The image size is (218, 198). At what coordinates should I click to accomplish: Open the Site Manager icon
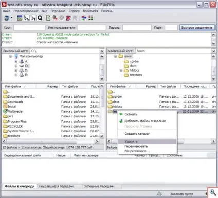[7, 18]
